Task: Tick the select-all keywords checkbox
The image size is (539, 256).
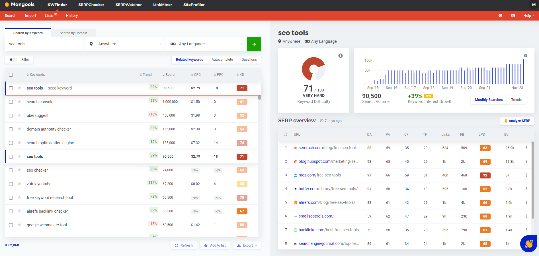Action: 11,75
